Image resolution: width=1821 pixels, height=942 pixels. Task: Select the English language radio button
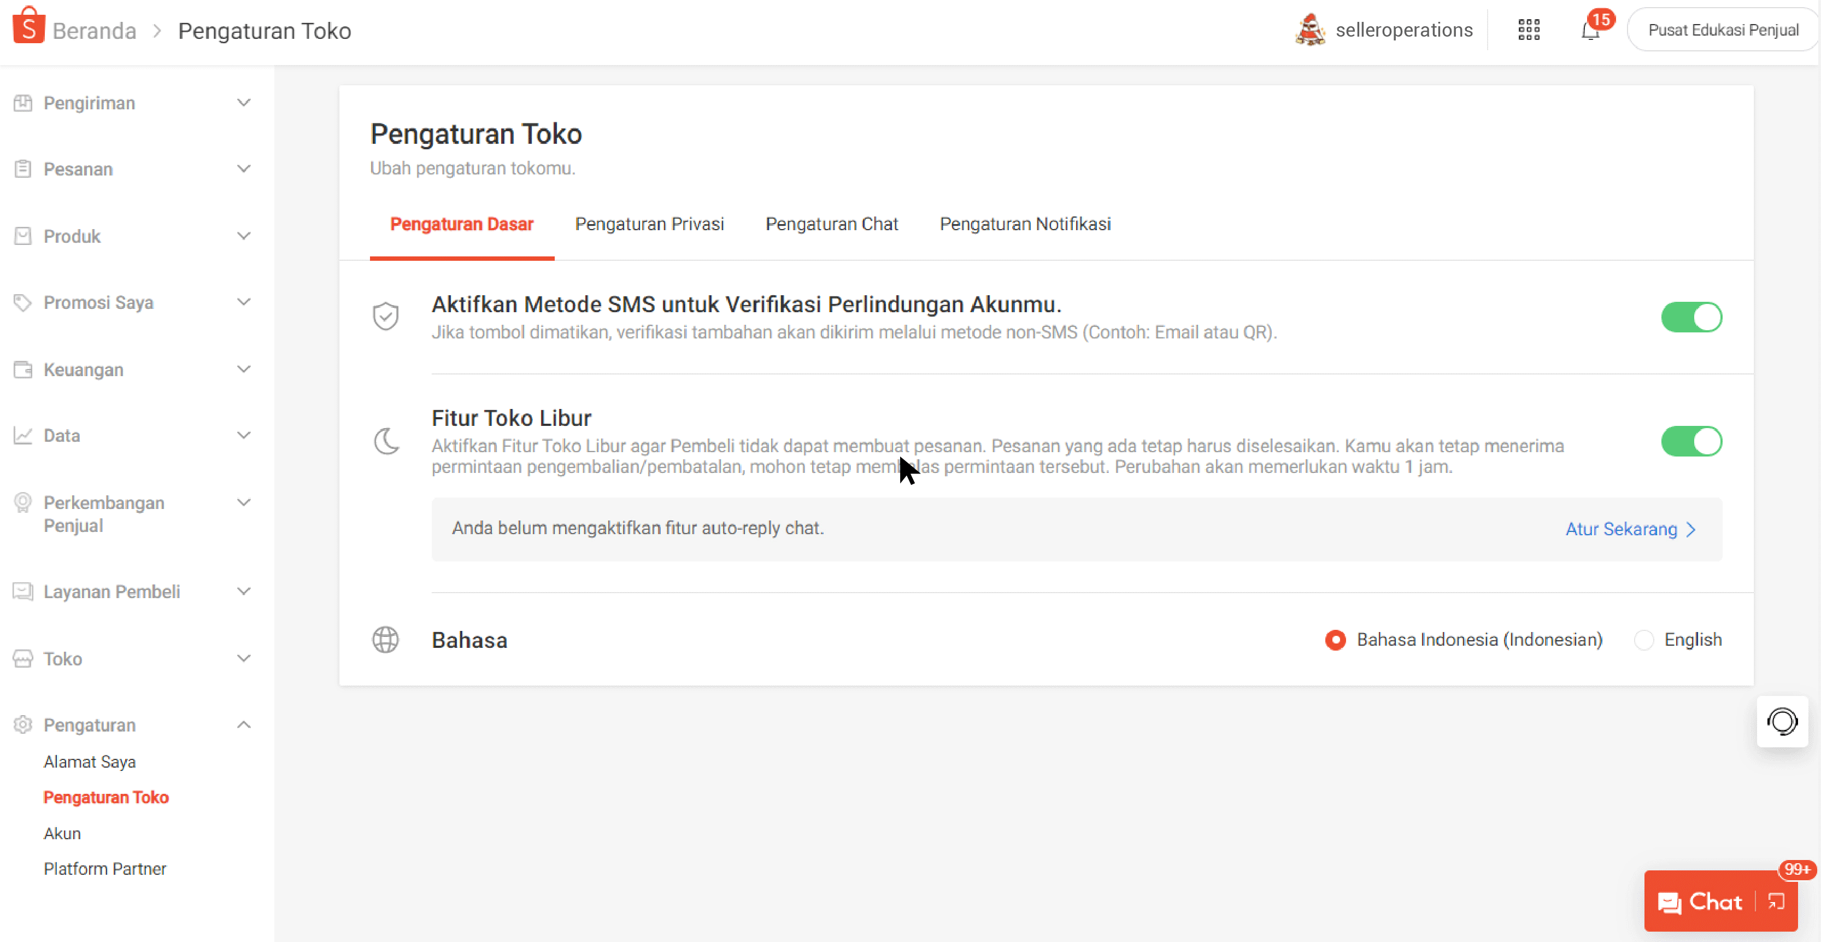(x=1644, y=640)
